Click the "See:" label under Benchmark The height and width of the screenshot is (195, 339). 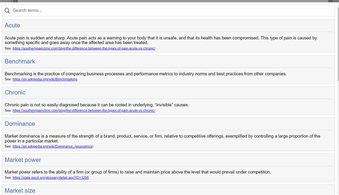8,79
